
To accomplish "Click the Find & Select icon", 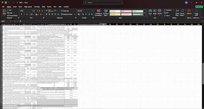I will point(182,13).
